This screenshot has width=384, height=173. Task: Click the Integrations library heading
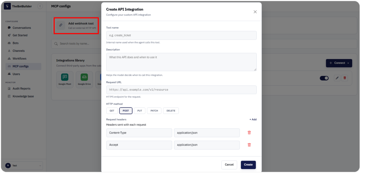click(x=70, y=60)
